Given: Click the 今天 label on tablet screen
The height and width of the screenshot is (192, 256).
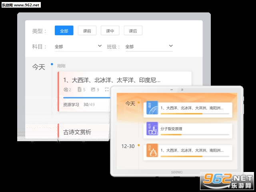Looking at the screenshot, I should tap(130, 104).
